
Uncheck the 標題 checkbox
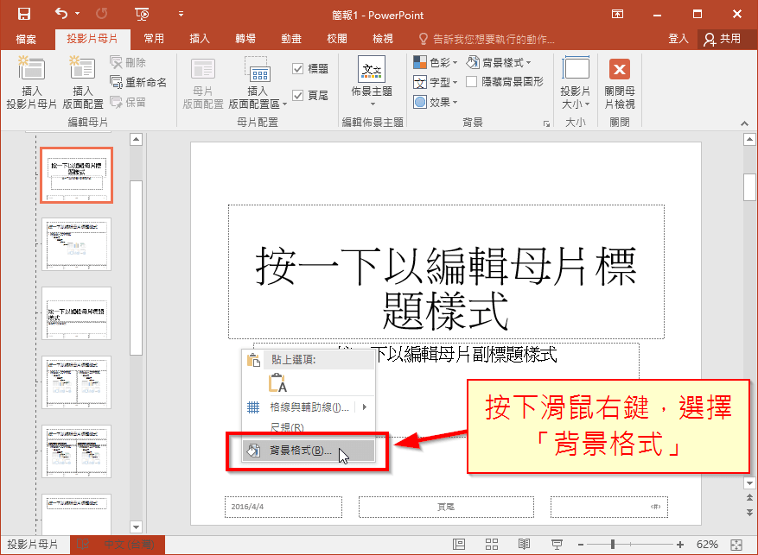[x=298, y=67]
